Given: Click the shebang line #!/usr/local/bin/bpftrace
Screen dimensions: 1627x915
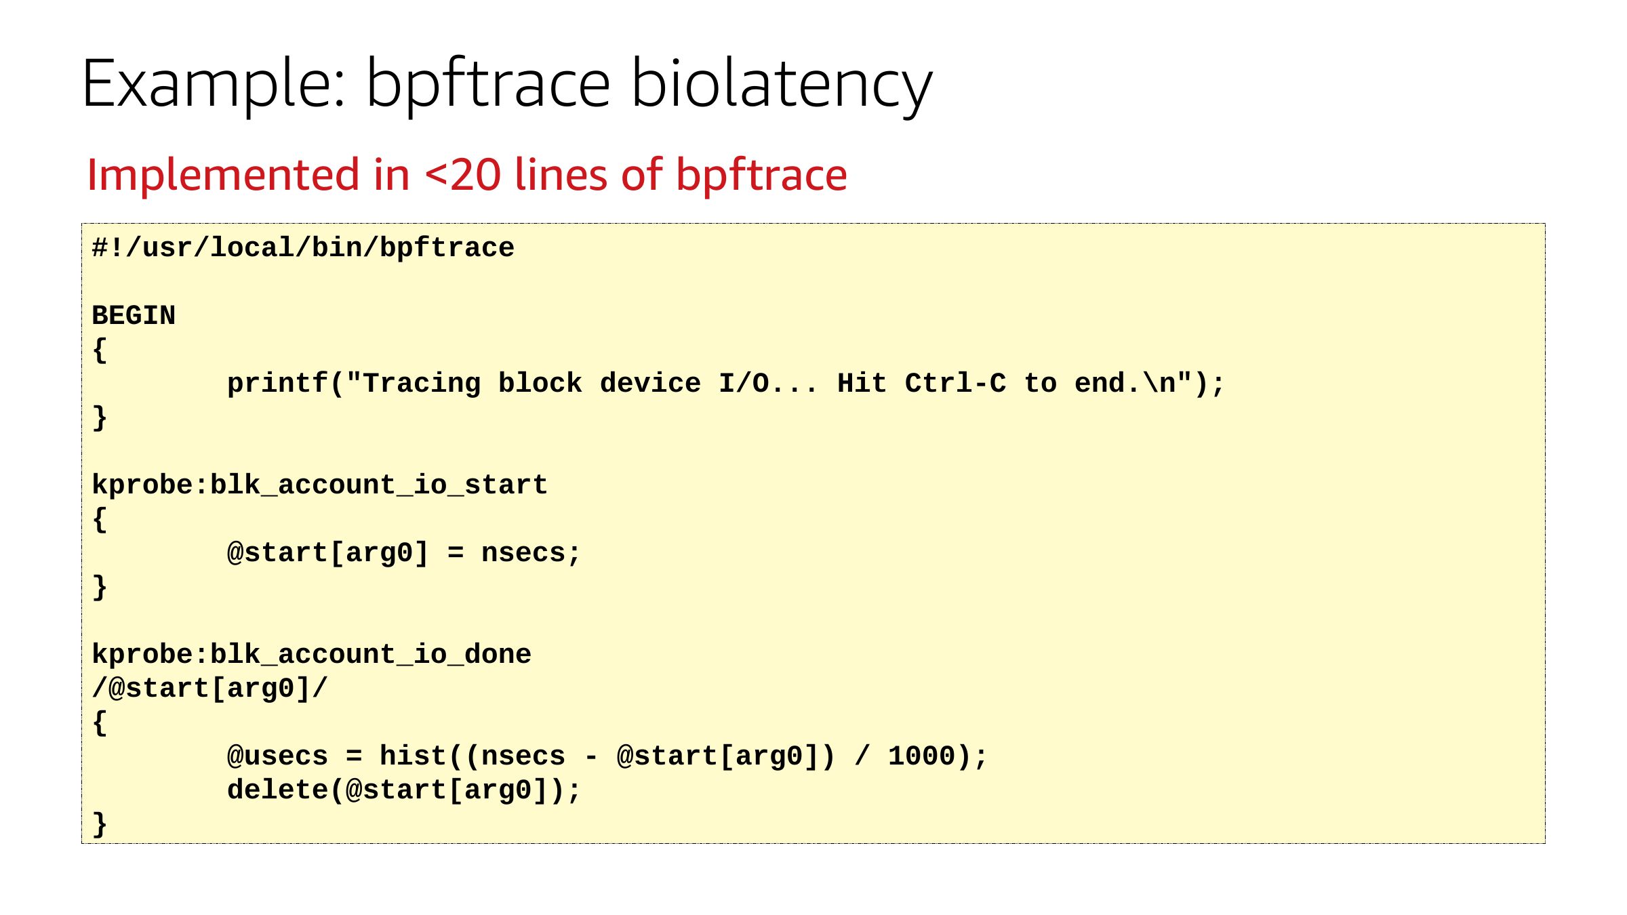Looking at the screenshot, I should [303, 248].
